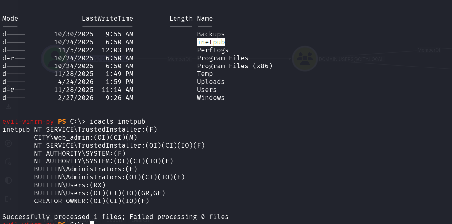Click the Uploads directory name
The image size is (452, 224).
click(x=211, y=82)
